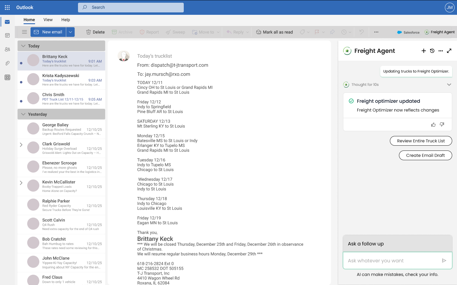Open the app launcher grid icon
Screen dimensions: 457x285
[7, 8]
